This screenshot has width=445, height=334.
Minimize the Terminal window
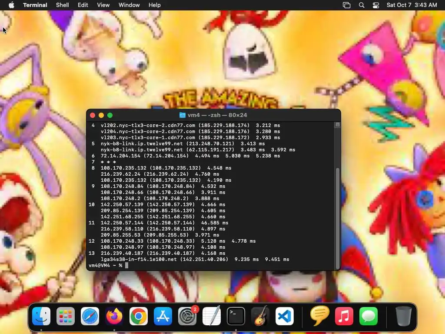tap(101, 115)
